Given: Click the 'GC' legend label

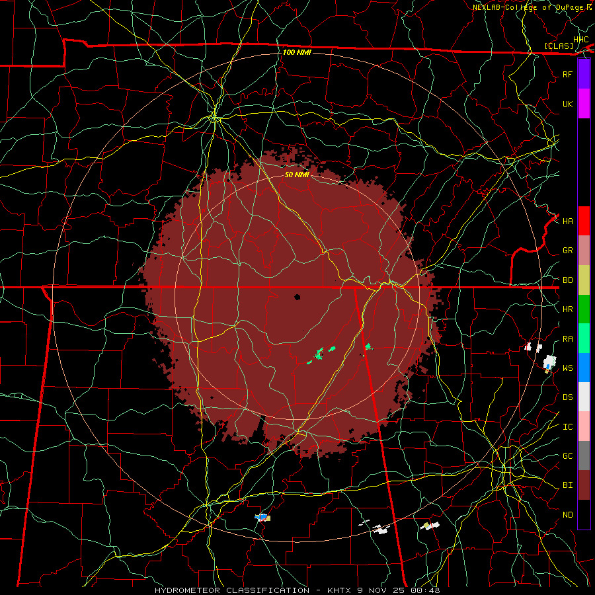Looking at the screenshot, I should point(568,456).
